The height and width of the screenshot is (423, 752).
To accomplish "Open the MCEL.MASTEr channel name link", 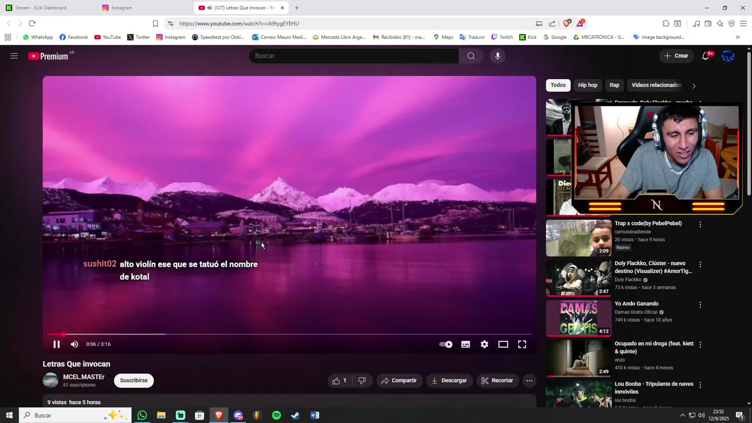I will (x=84, y=377).
